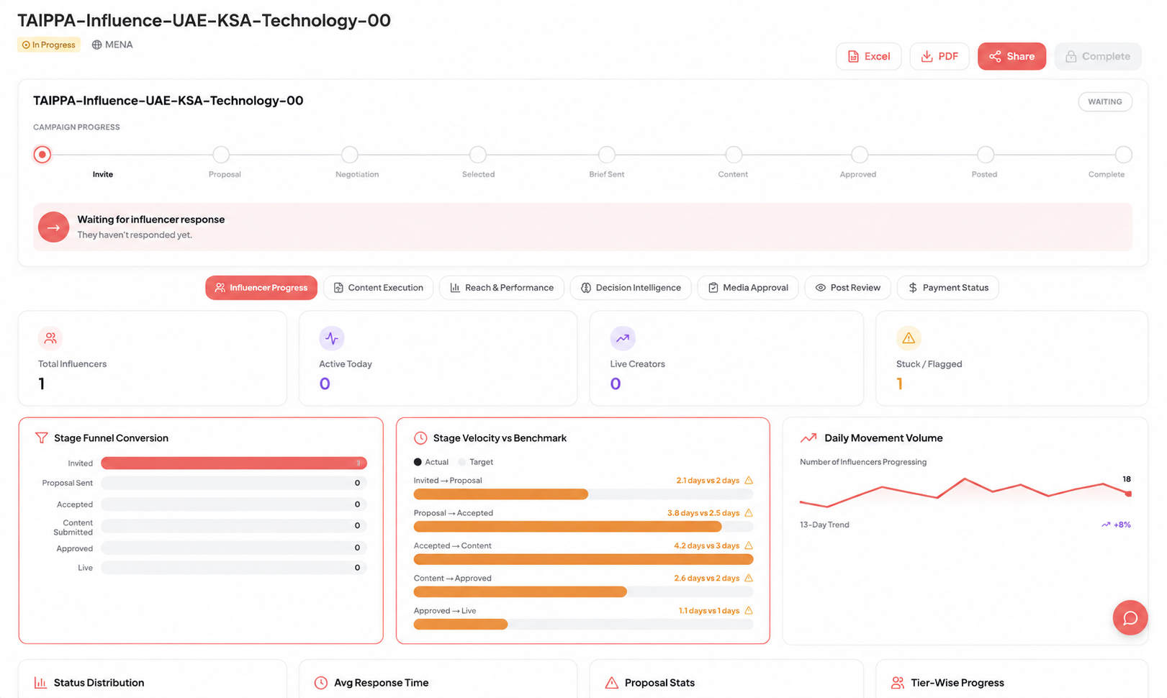Screen dimensions: 1167x698
Task: Select the Brief Sent step circle
Action: tap(607, 155)
